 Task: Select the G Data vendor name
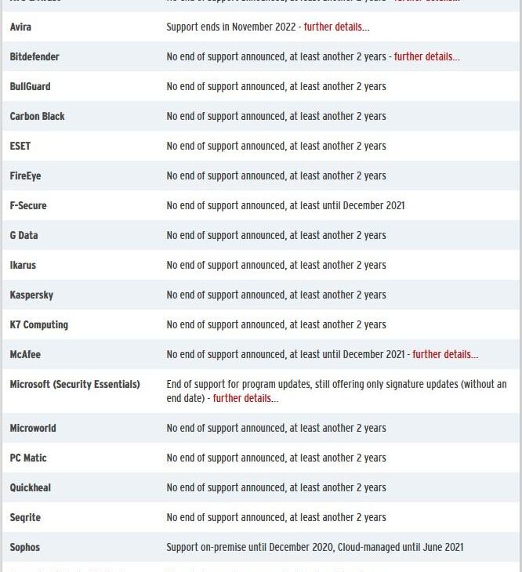24,235
